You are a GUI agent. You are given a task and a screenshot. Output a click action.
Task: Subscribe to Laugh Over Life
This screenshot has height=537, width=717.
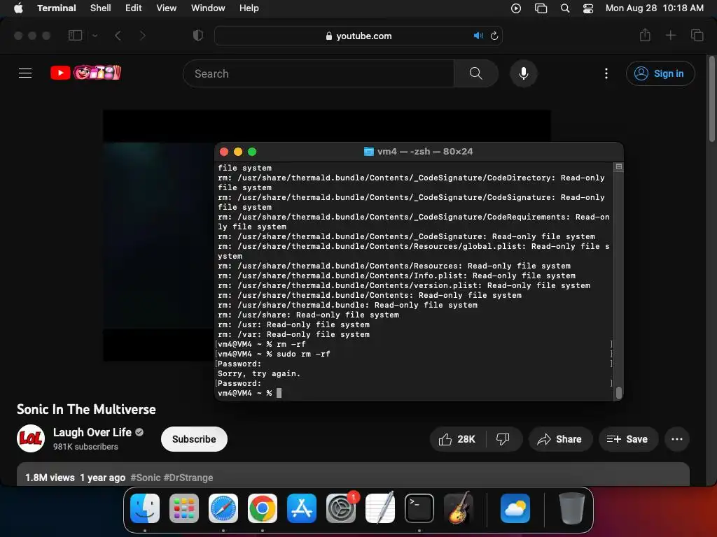click(x=194, y=439)
